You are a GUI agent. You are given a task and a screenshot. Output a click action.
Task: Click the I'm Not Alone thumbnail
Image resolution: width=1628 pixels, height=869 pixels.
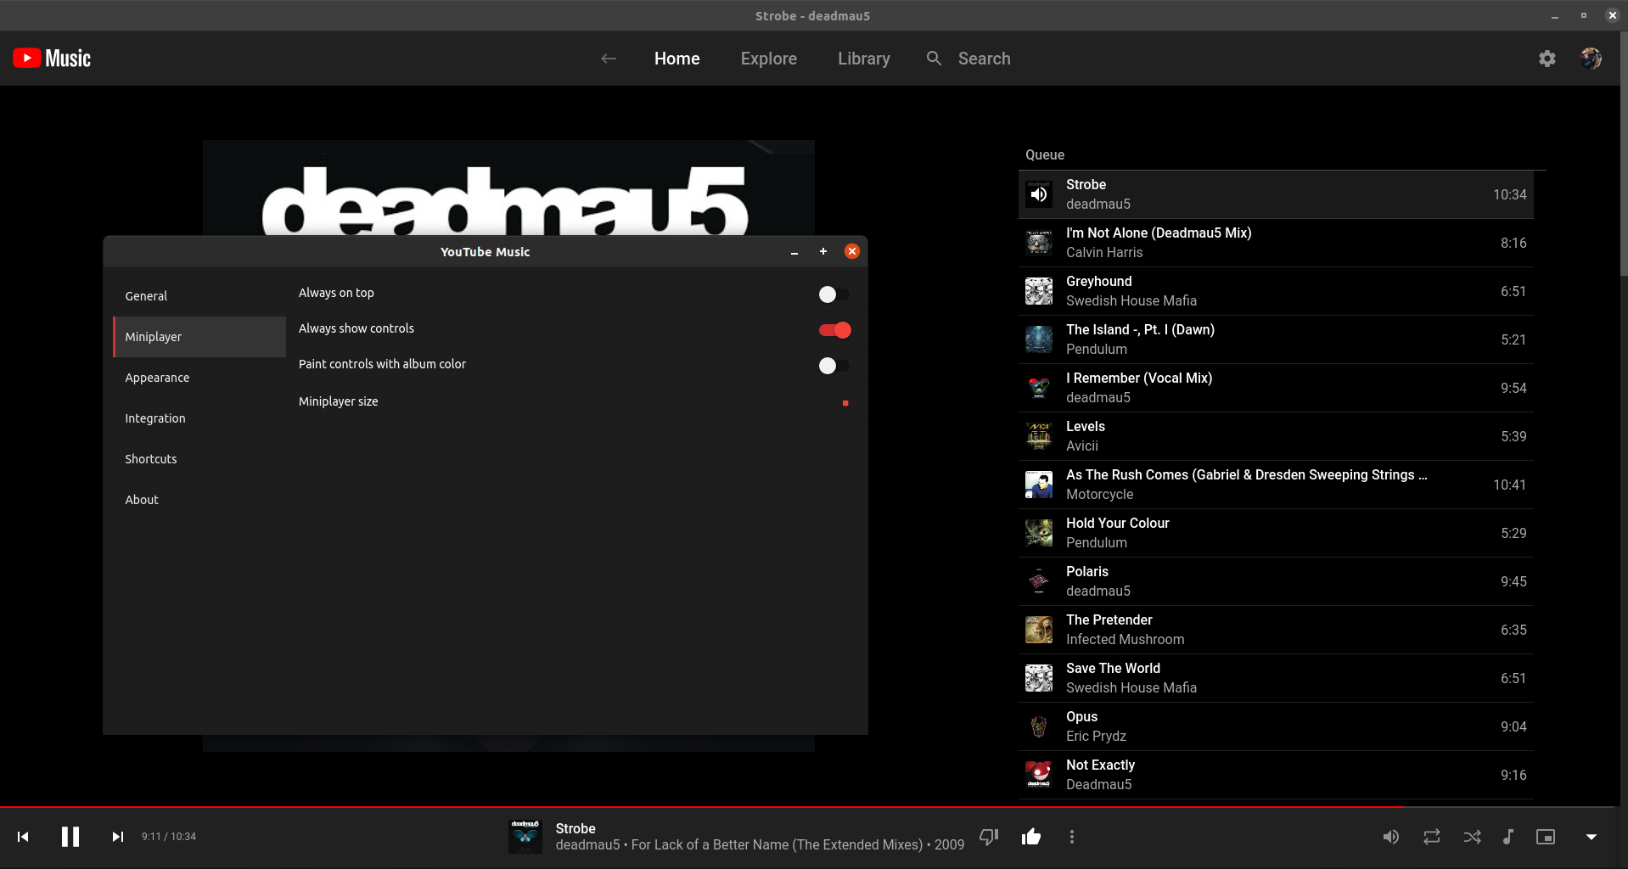[x=1039, y=243]
